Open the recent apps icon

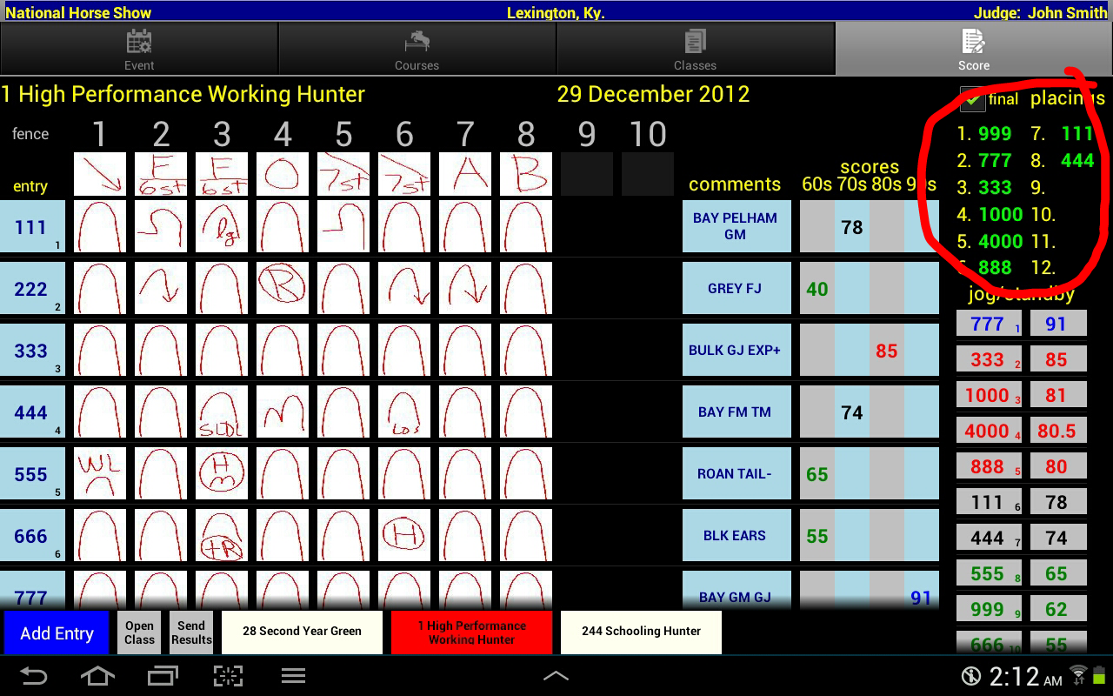163,676
